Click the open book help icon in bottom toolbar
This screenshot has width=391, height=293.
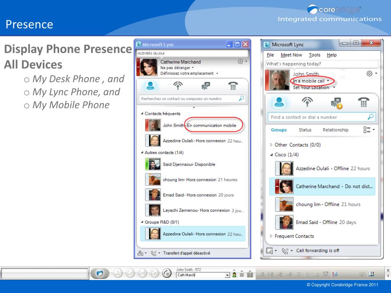click(371, 274)
